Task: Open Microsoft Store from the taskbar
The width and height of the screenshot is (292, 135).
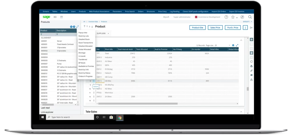Action: tap(111, 117)
